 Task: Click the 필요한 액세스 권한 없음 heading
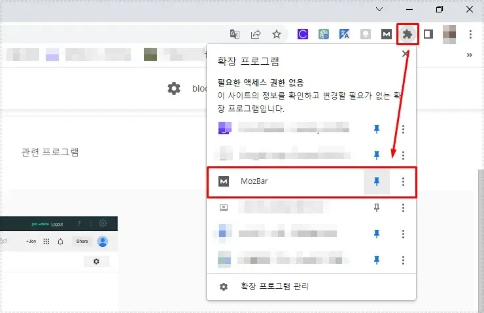click(x=260, y=83)
